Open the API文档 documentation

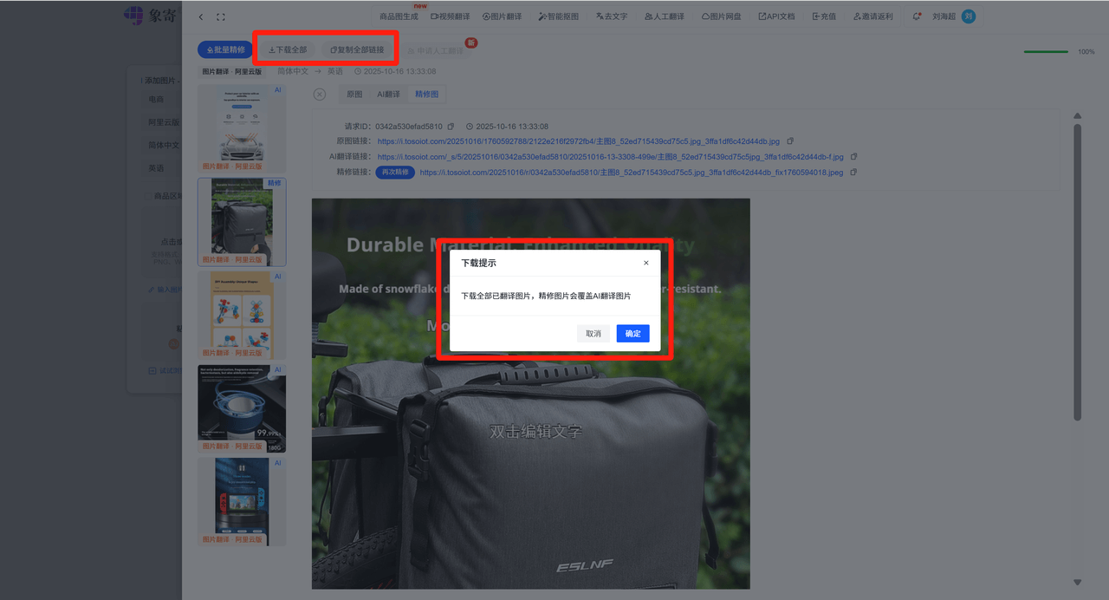[775, 16]
